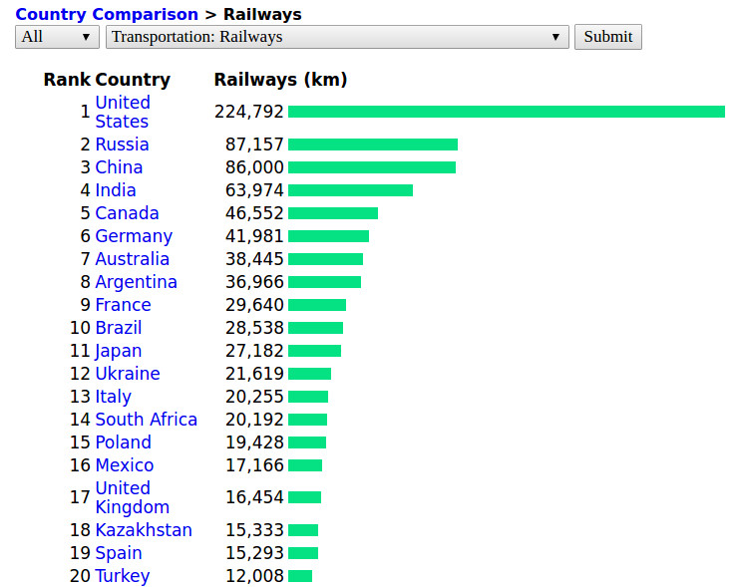The image size is (733, 587).
Task: Click the 'Country' column header
Action: click(133, 80)
